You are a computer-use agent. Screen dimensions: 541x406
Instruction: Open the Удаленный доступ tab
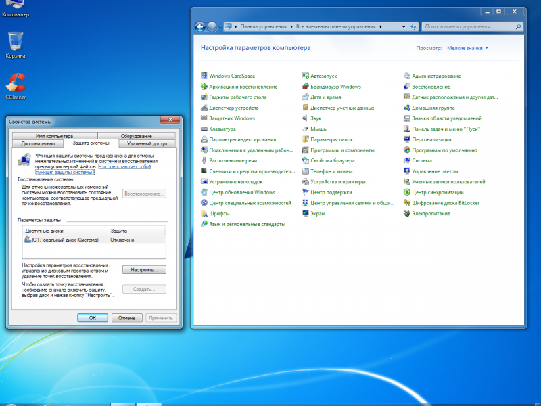147,143
